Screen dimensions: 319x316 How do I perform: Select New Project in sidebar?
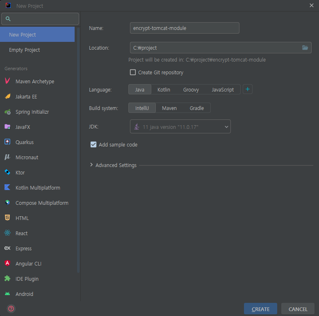(x=37, y=34)
